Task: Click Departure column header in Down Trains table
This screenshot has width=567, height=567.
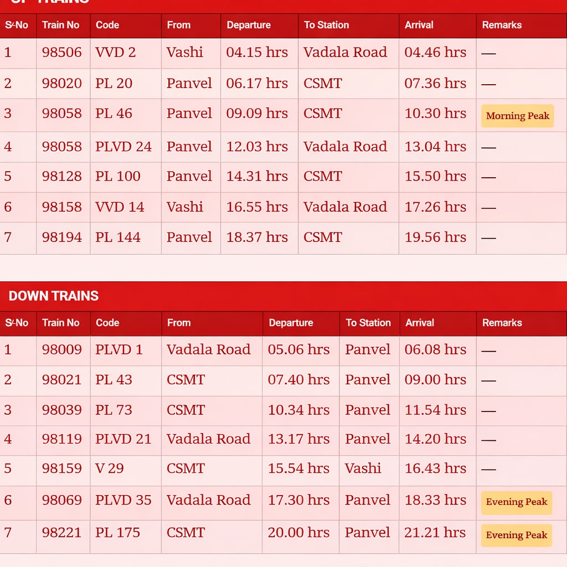Action: click(x=291, y=323)
